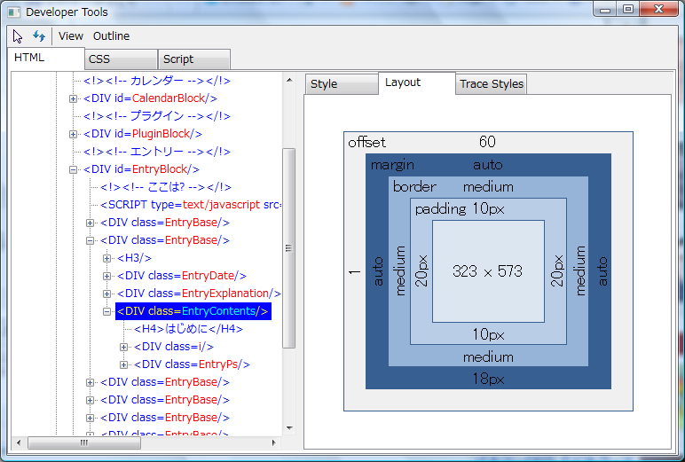The height and width of the screenshot is (462, 685).
Task: Select the DIV class=EntryDate row
Action: [182, 276]
